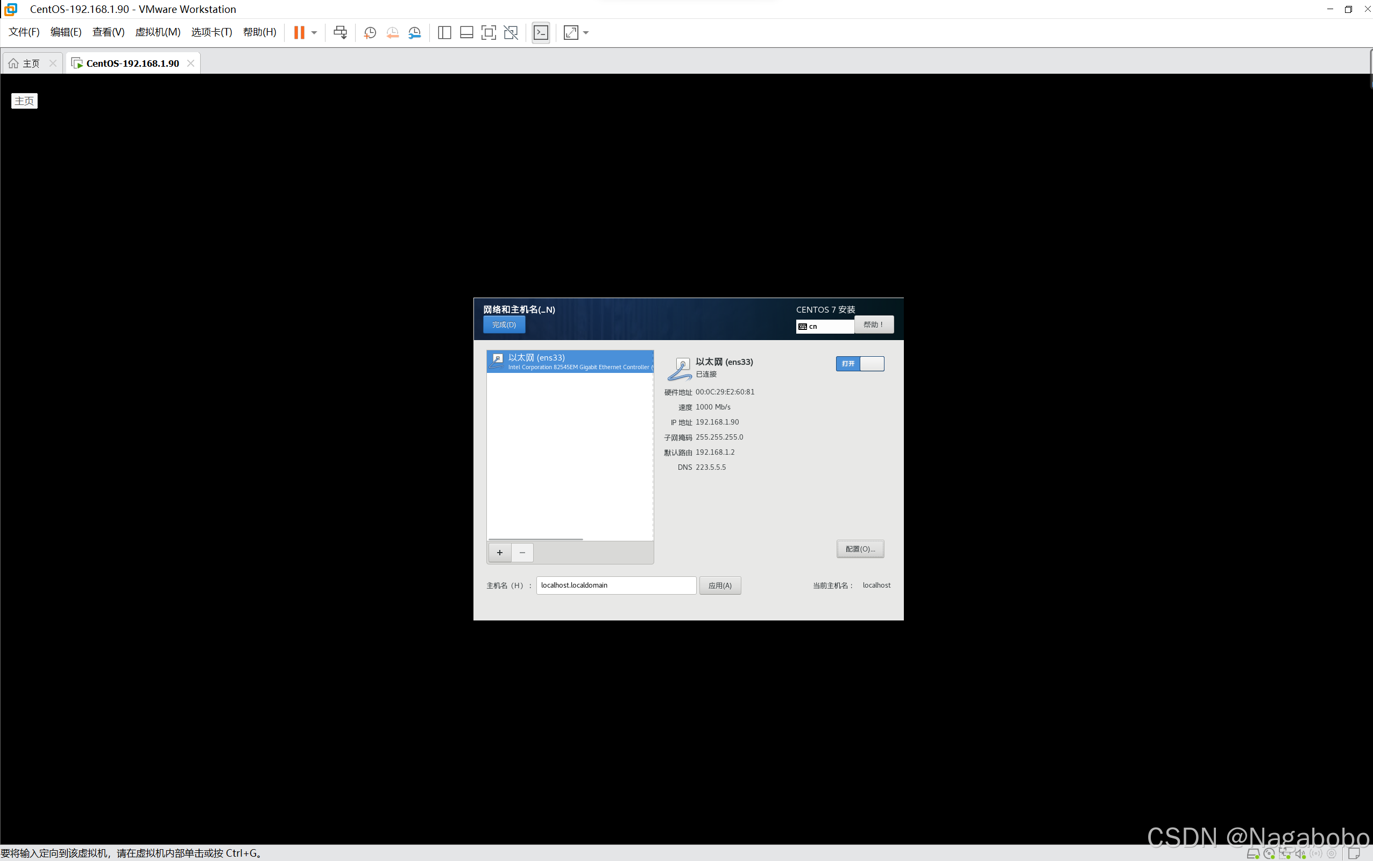The image size is (1373, 861).
Task: Click the plus button to add device
Action: pos(499,552)
